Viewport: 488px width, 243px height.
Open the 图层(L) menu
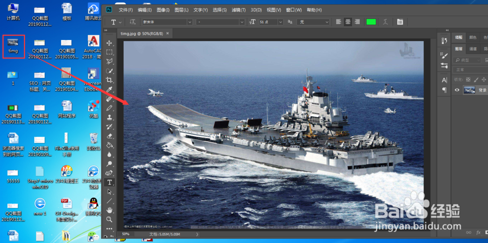[182, 10]
